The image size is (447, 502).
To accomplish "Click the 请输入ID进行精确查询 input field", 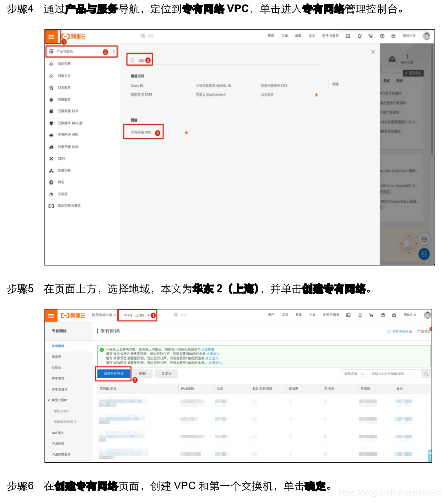I will [394, 374].
